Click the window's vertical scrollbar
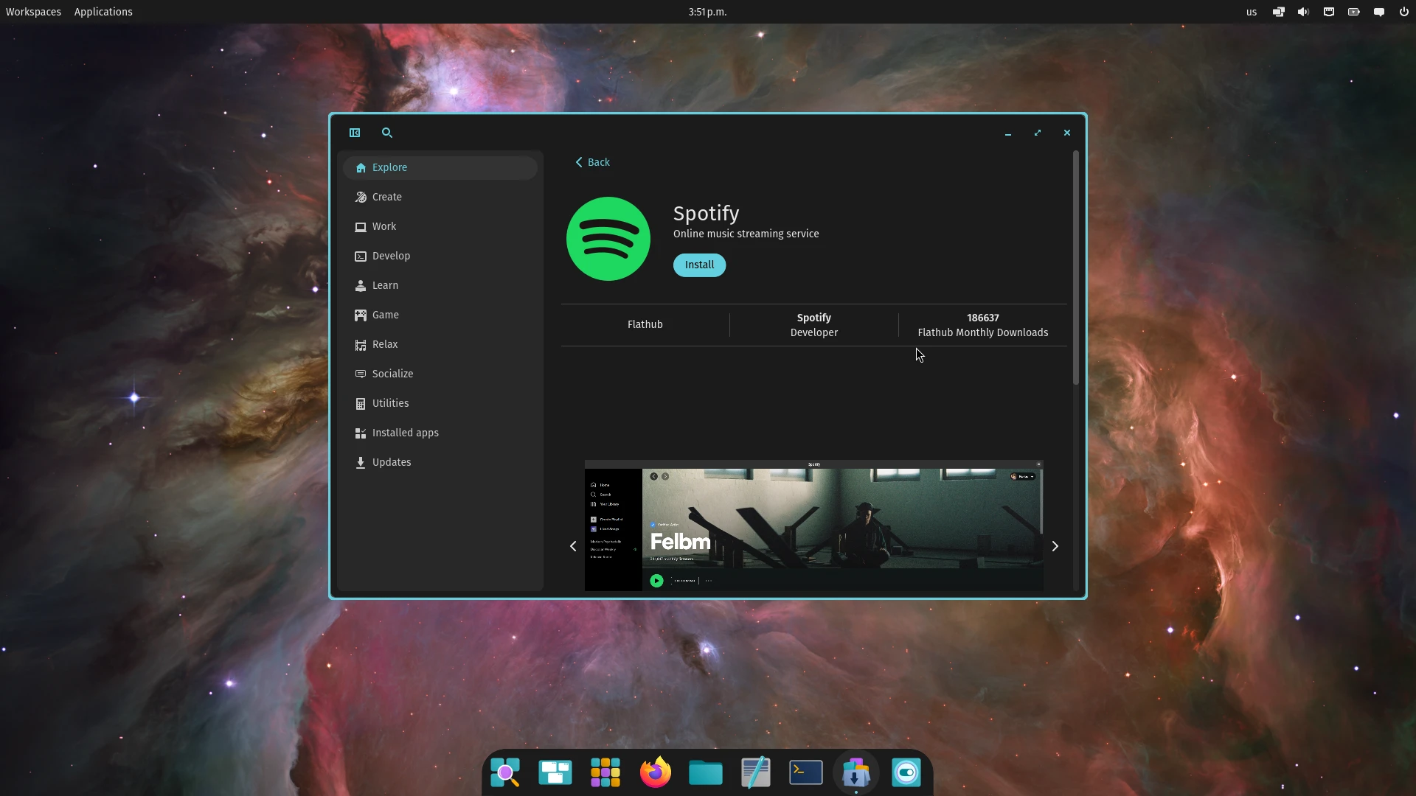1416x796 pixels. pyautogui.click(x=1076, y=267)
